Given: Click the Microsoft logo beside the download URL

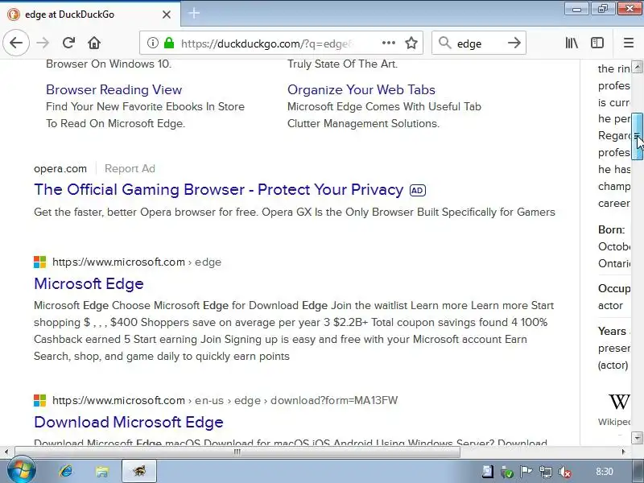Looking at the screenshot, I should coord(39,400).
